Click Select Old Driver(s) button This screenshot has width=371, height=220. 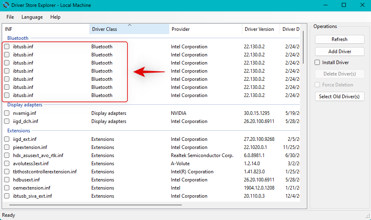(339, 97)
